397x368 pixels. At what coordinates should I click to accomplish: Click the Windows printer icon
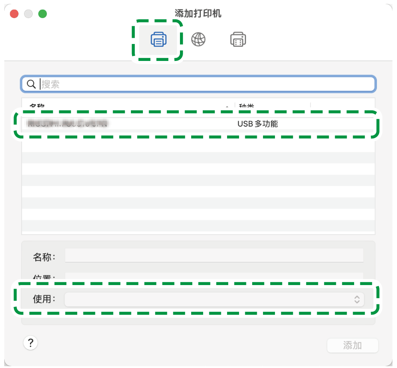238,39
